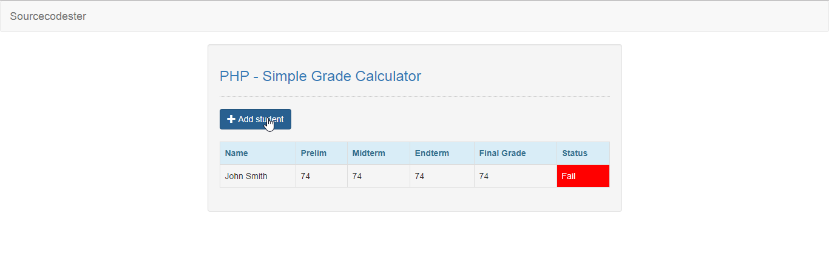
Task: Click the John Smith name cell
Action: [258, 176]
